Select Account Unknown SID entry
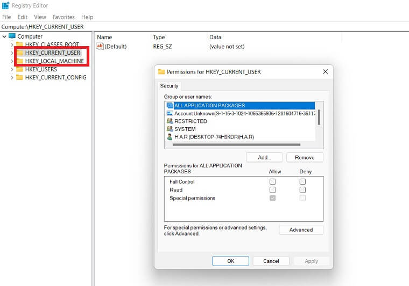 pos(245,113)
